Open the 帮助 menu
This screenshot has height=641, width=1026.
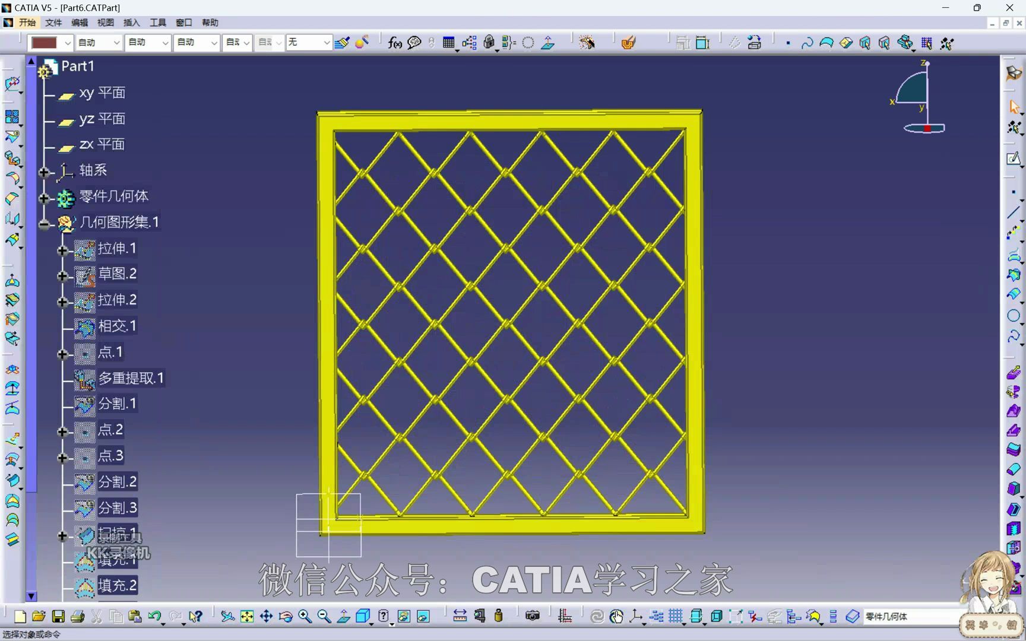coord(210,23)
